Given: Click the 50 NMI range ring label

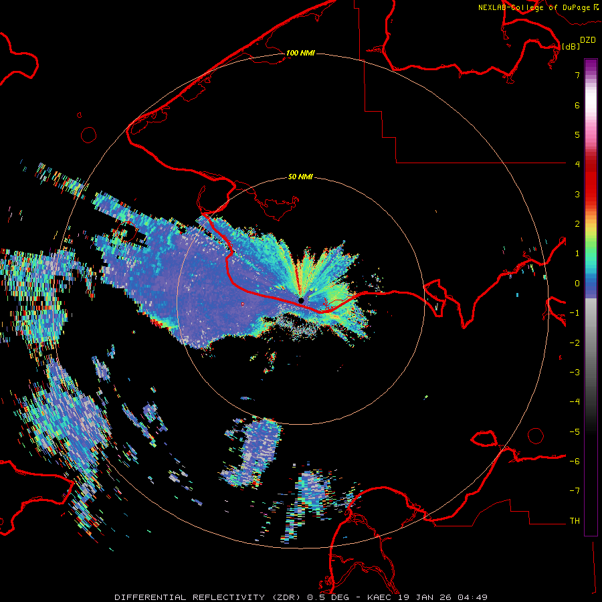Looking at the screenshot, I should pyautogui.click(x=300, y=177).
